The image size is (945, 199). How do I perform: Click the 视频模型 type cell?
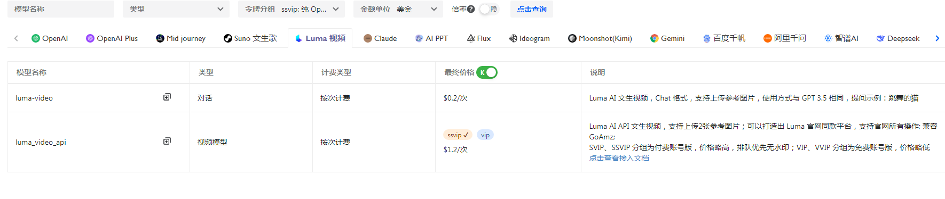[251, 142]
